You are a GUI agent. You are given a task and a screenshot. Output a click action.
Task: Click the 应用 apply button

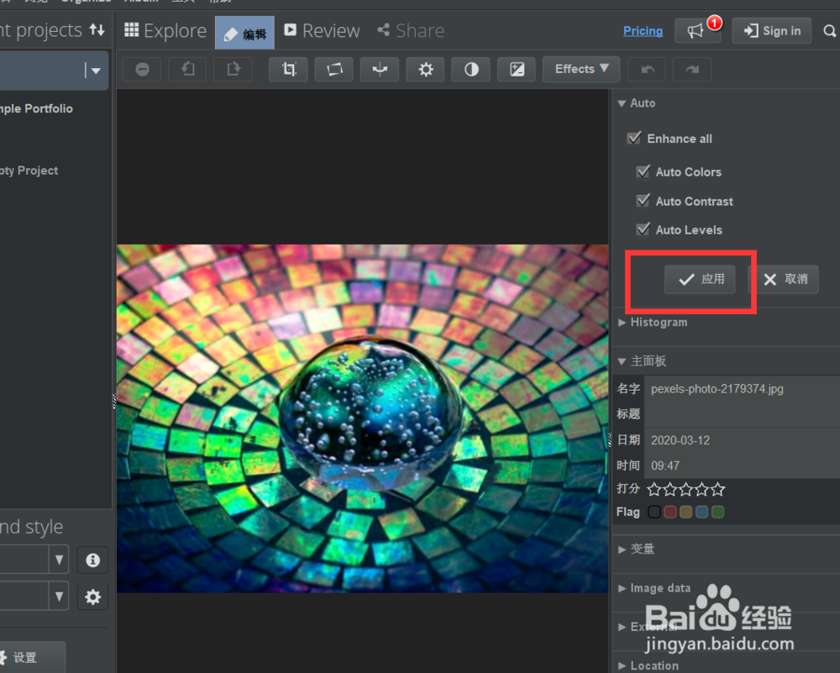[x=701, y=279]
